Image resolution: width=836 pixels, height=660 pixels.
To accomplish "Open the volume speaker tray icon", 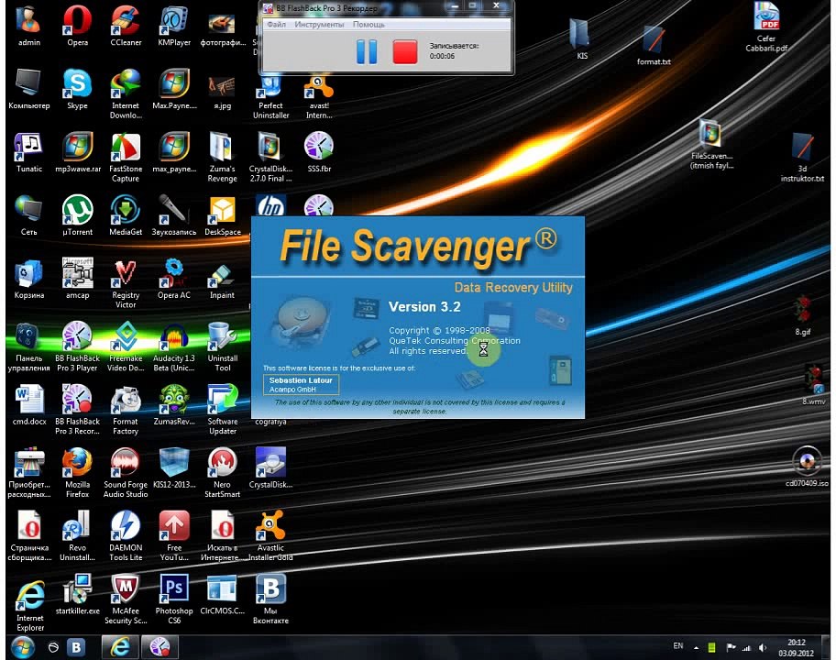I will pos(763,648).
